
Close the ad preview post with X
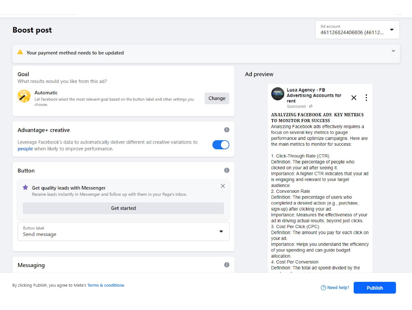354,98
